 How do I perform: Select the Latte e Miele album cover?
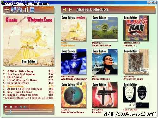pyautogui.click(x=136, y=95)
